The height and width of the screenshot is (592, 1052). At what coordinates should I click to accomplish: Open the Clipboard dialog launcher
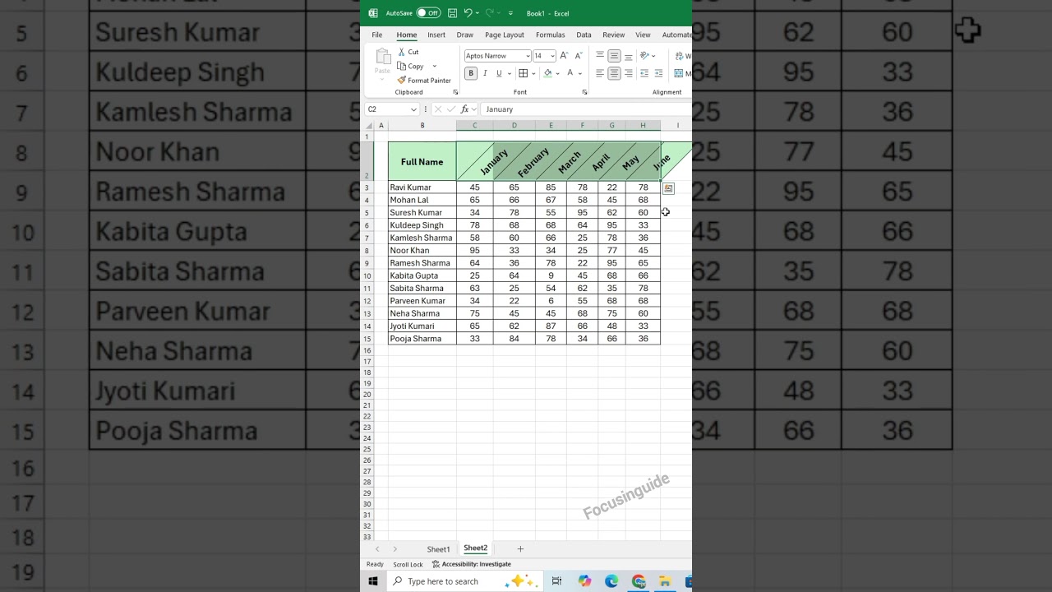click(455, 92)
